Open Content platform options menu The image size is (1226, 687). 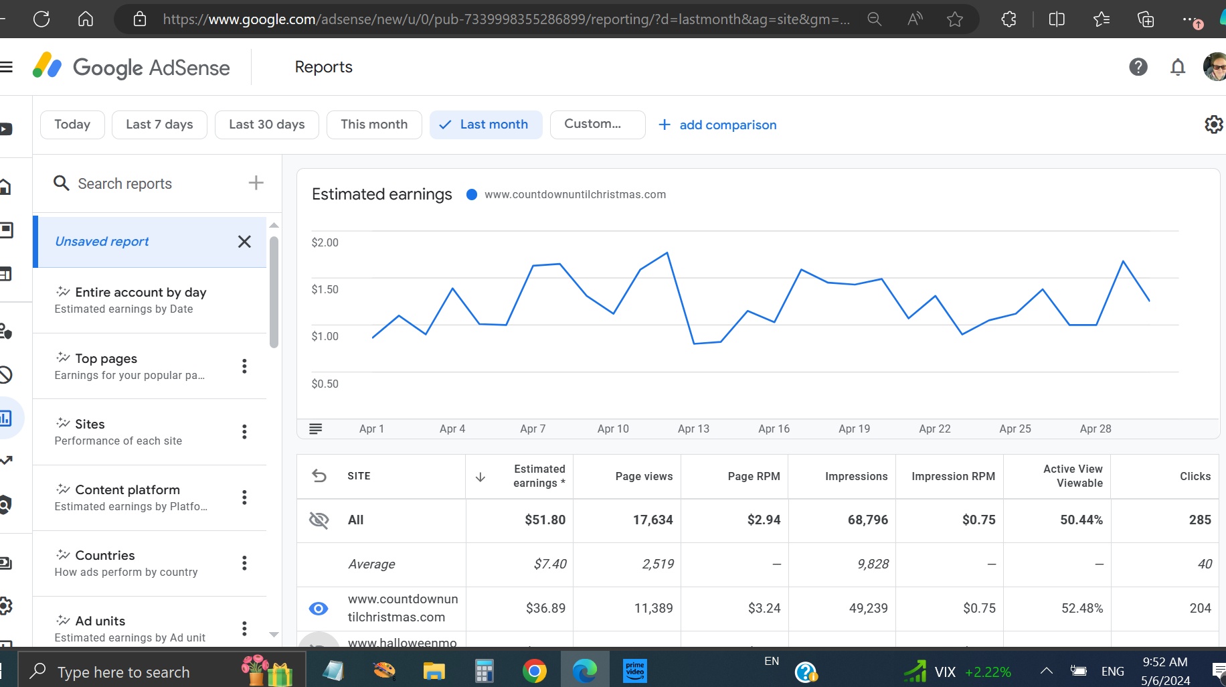(x=244, y=498)
